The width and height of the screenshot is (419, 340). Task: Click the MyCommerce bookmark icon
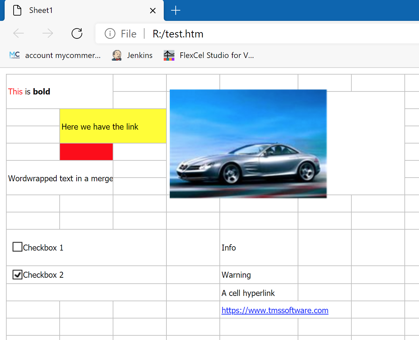coord(15,55)
